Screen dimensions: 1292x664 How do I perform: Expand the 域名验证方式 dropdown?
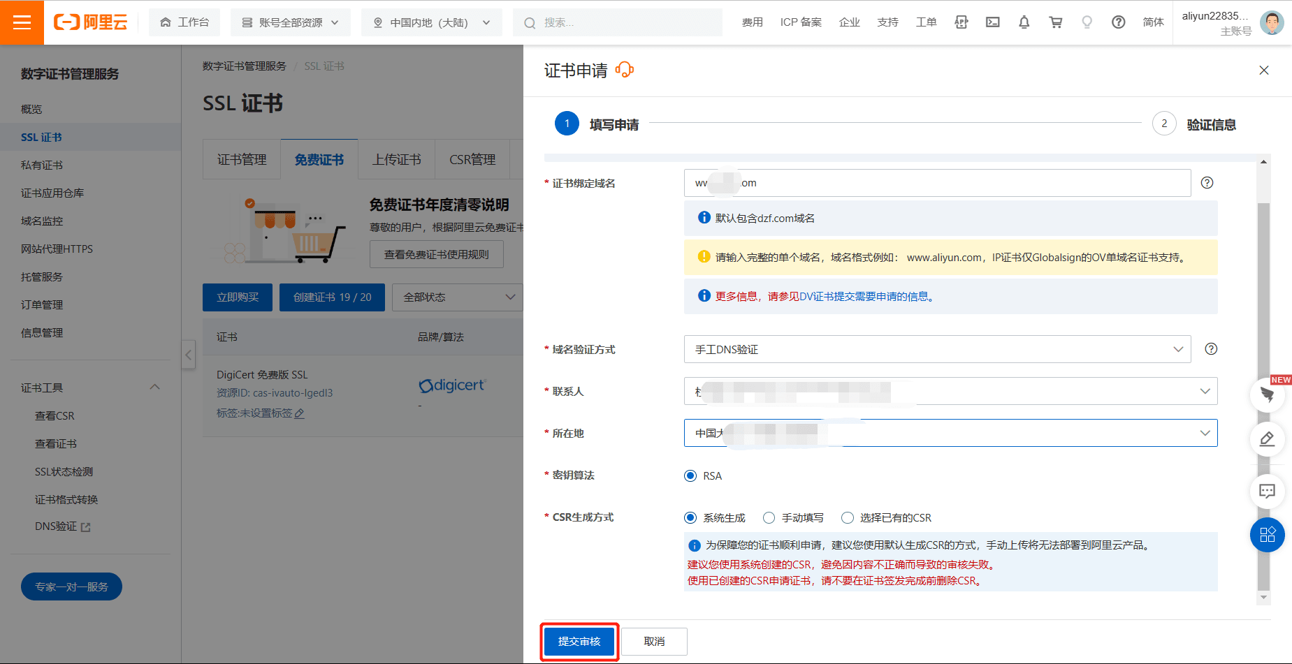click(937, 349)
